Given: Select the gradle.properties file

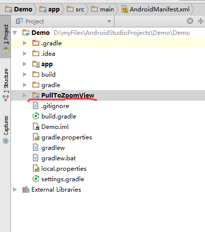Looking at the screenshot, I should [x=108, y=137].
